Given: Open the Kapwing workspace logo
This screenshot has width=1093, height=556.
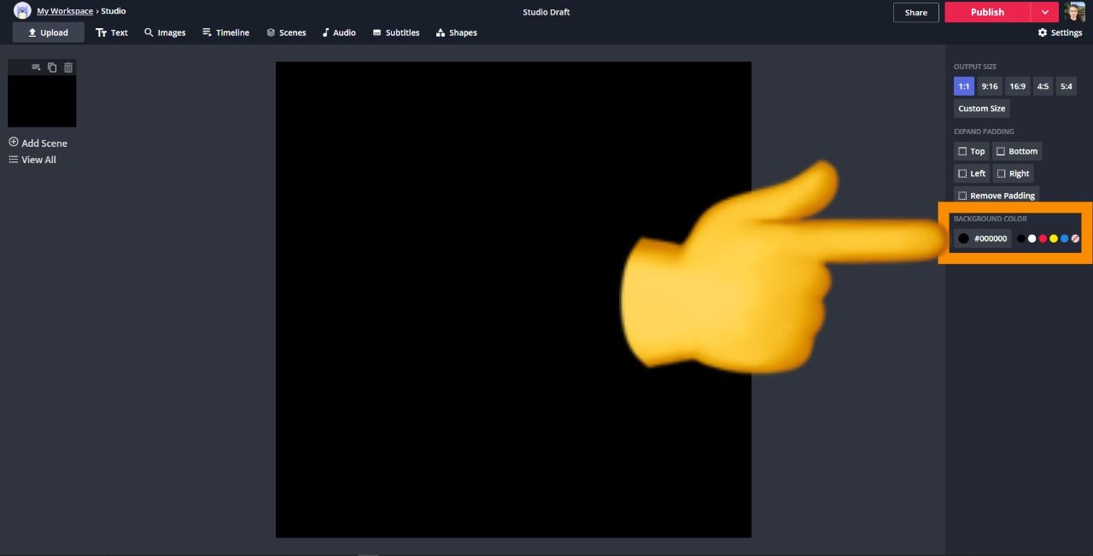Looking at the screenshot, I should tap(22, 11).
